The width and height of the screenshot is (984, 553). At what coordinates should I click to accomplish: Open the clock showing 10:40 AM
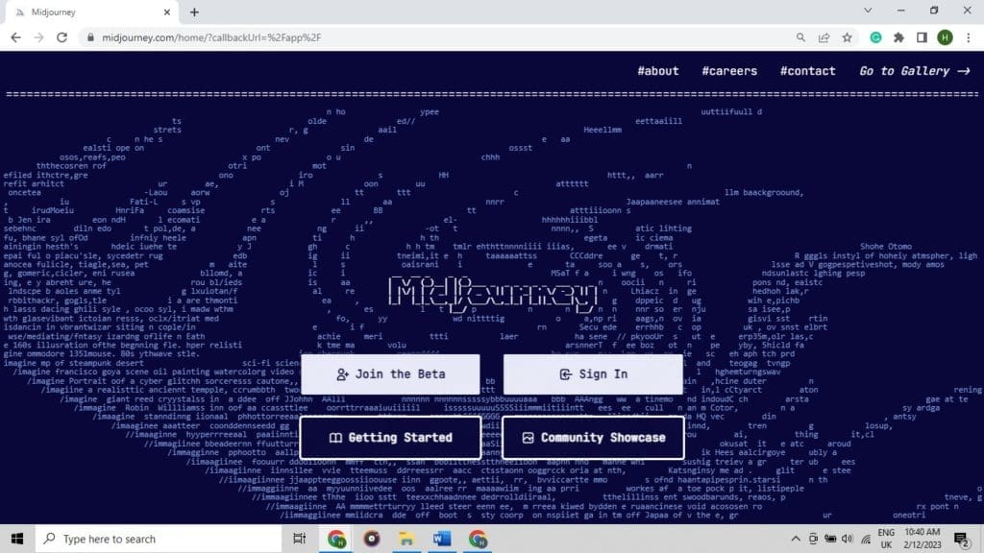(922, 539)
